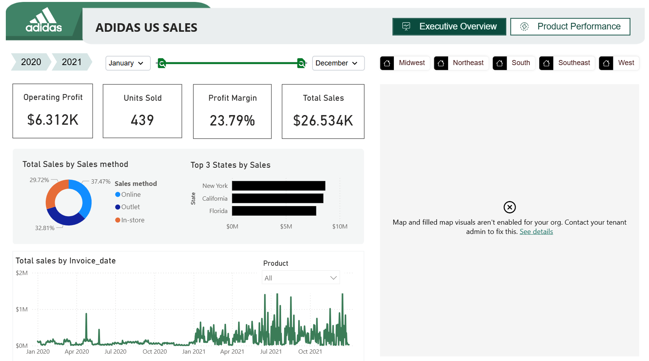649x361 pixels.
Task: Click the 32.81% donut label
Action: click(x=45, y=228)
